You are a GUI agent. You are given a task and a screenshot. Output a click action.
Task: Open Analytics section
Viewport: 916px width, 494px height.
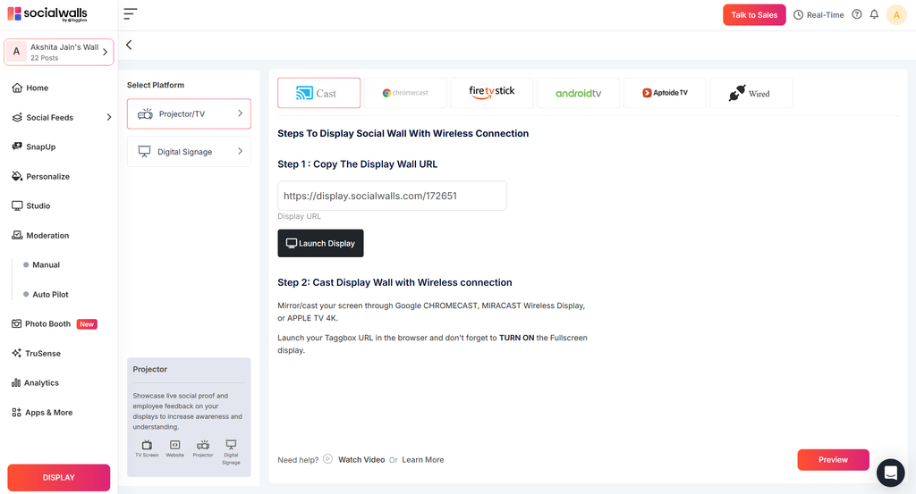pyautogui.click(x=35, y=382)
